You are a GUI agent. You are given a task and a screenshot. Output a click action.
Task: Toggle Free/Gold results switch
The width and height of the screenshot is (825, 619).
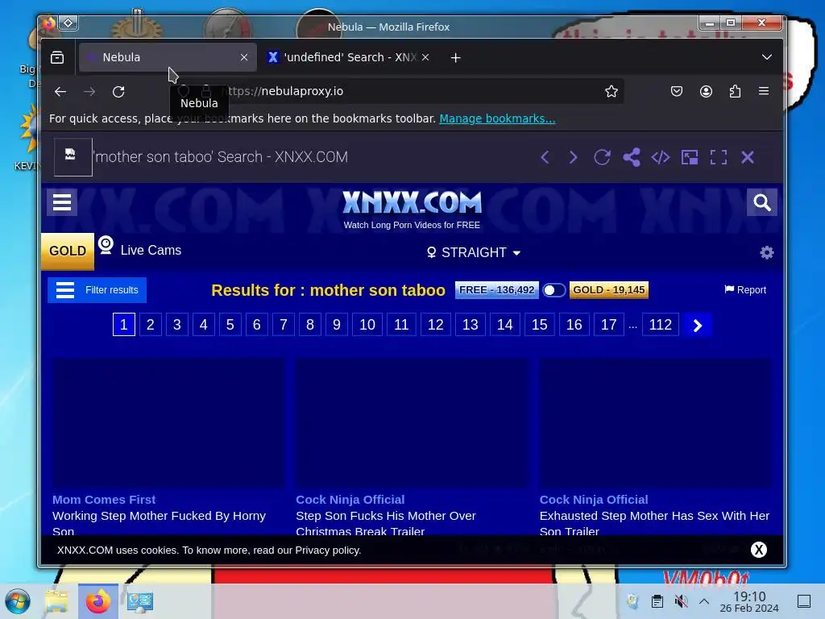pos(554,290)
